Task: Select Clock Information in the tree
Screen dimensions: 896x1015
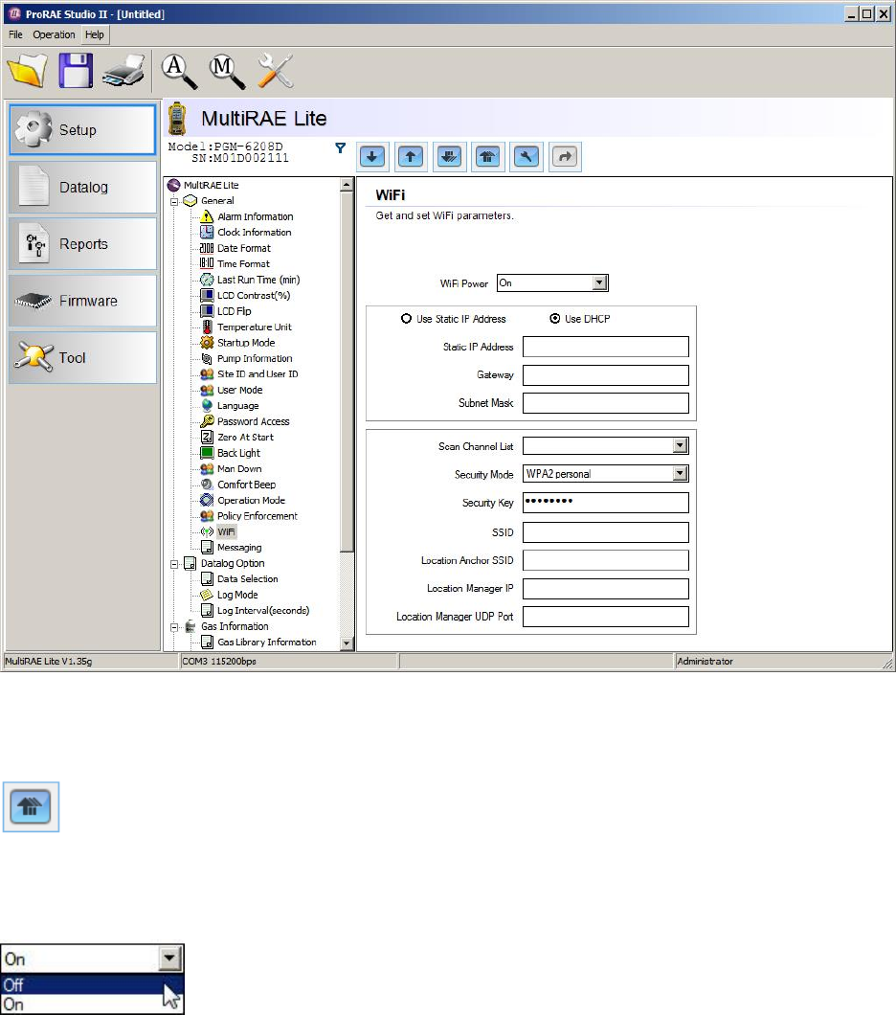Action: [x=254, y=233]
